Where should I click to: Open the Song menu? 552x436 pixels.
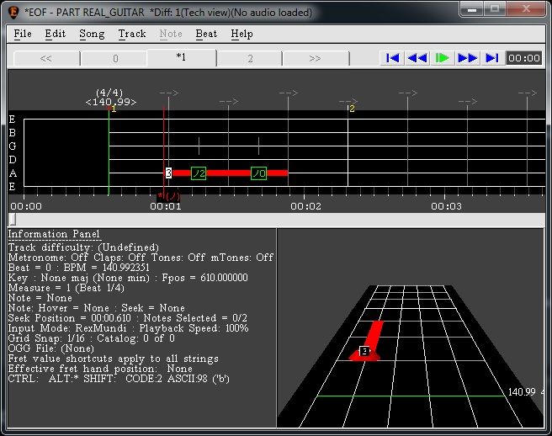(92, 34)
